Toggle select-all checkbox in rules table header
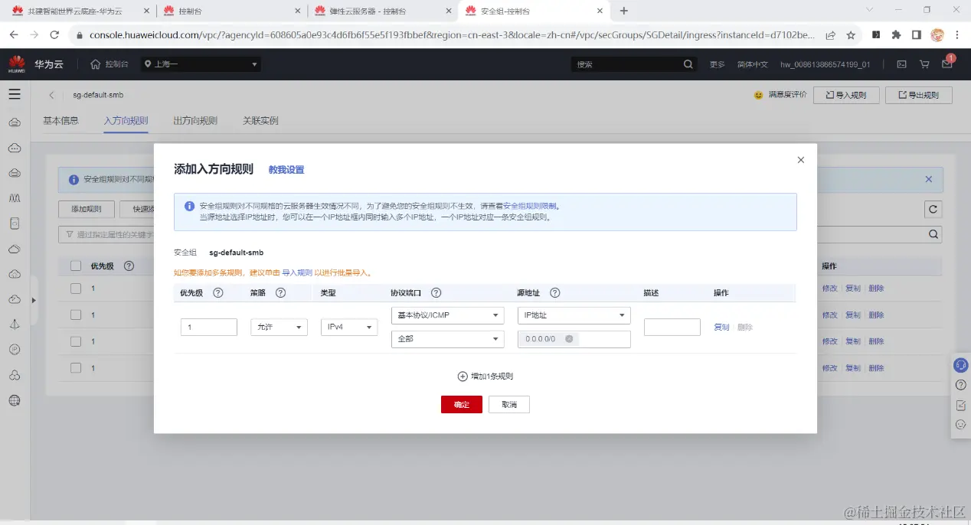Screen dimensions: 971x525 [x=76, y=266]
